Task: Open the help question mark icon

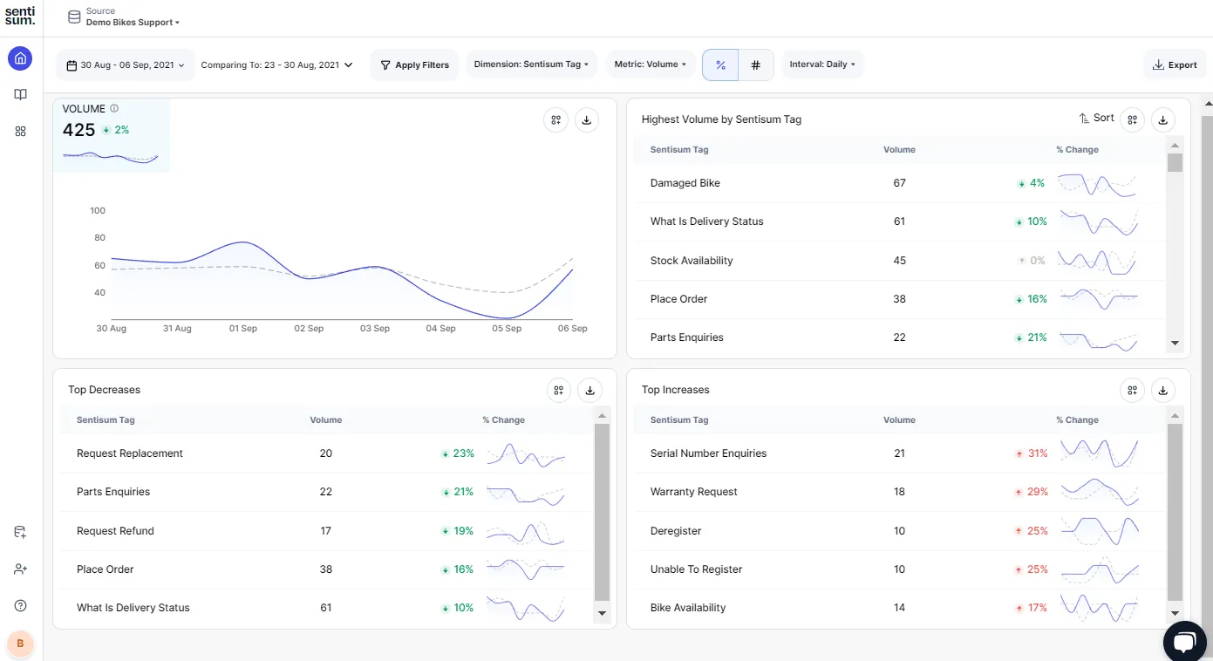Action: [21, 605]
